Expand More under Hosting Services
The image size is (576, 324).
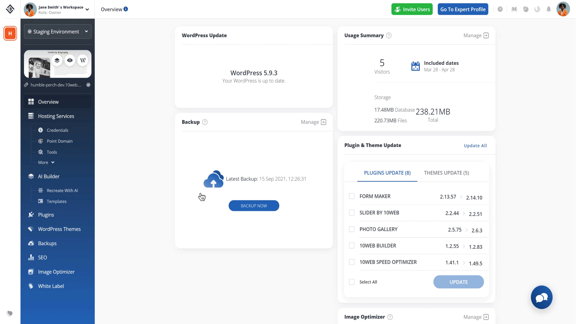pyautogui.click(x=46, y=162)
